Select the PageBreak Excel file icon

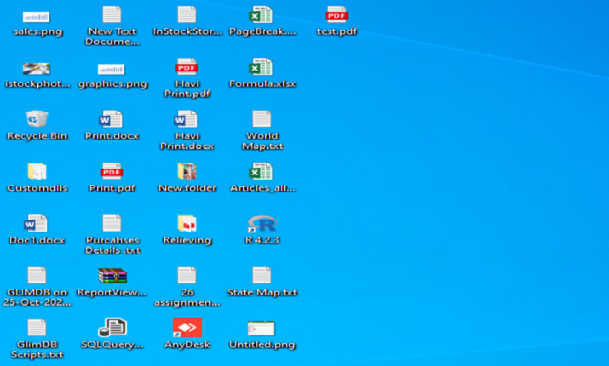click(261, 14)
